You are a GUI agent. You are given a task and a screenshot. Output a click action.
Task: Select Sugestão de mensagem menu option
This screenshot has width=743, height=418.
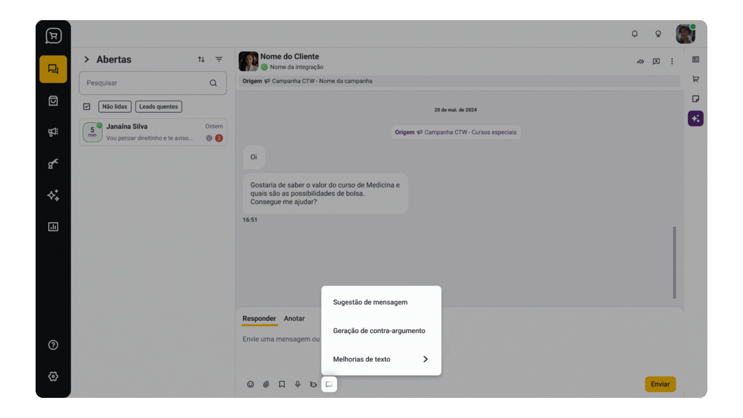(370, 302)
